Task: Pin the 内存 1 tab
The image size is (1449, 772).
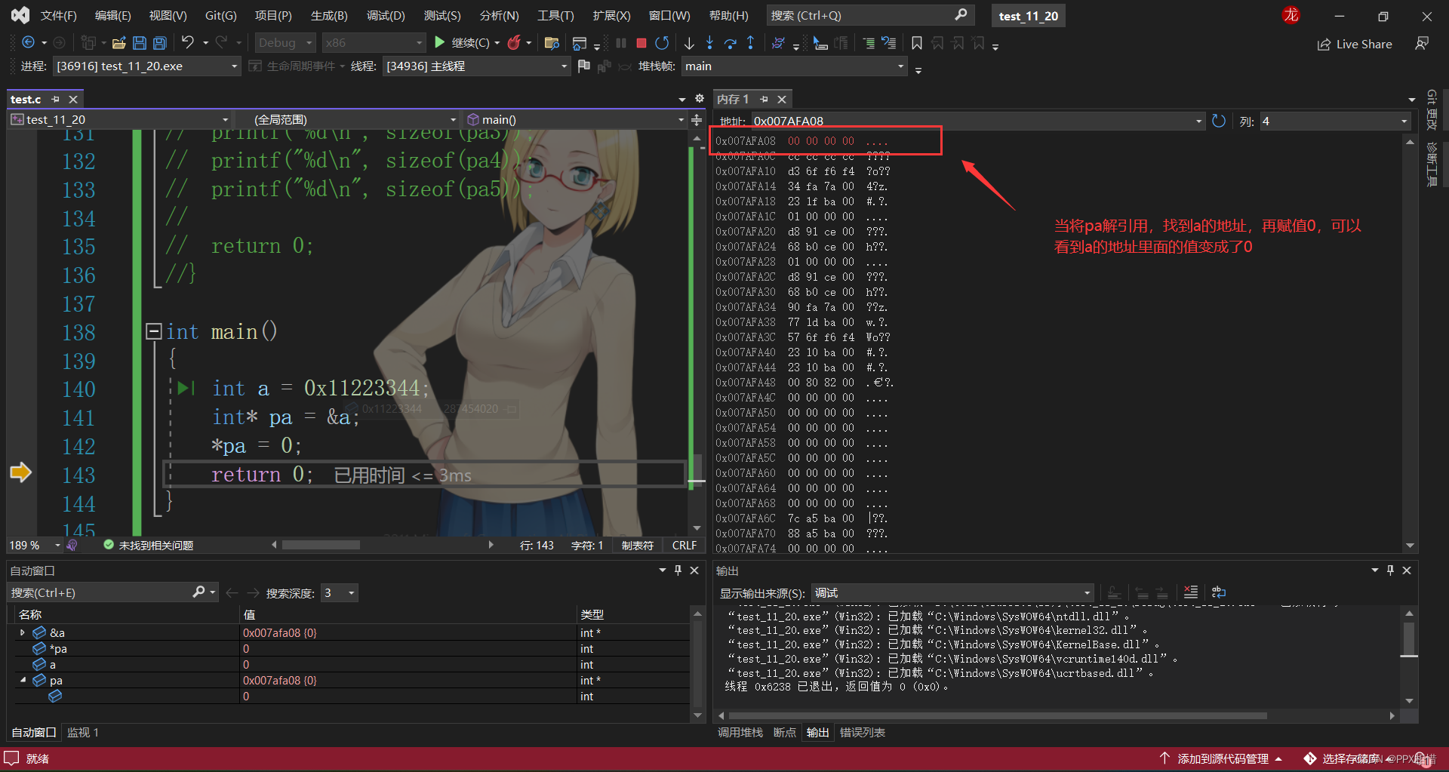Action: (x=764, y=100)
